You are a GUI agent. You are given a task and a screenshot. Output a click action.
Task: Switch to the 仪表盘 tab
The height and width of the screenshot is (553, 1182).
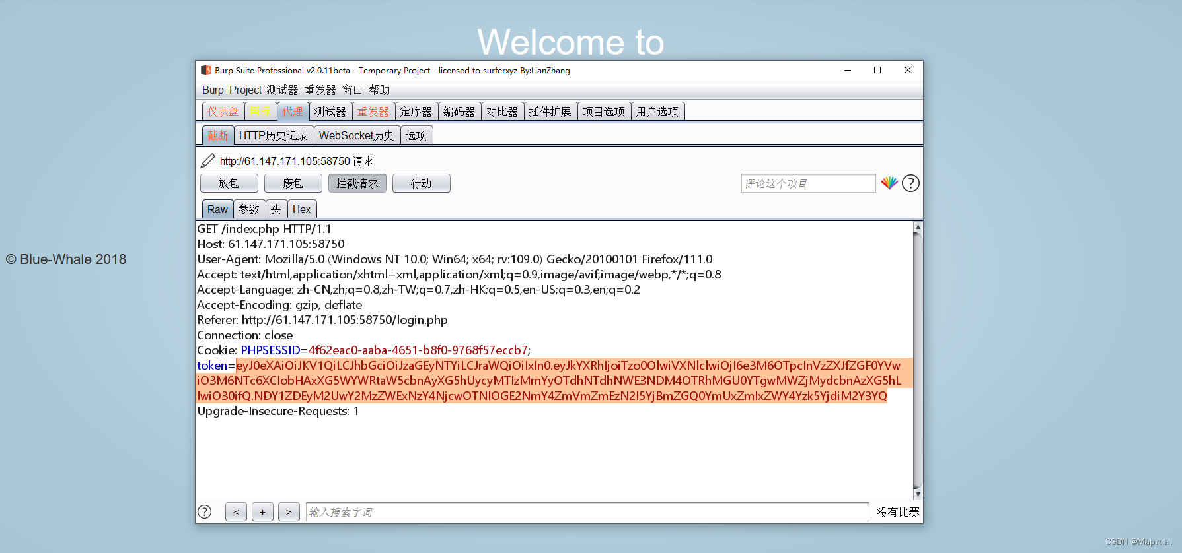click(223, 112)
